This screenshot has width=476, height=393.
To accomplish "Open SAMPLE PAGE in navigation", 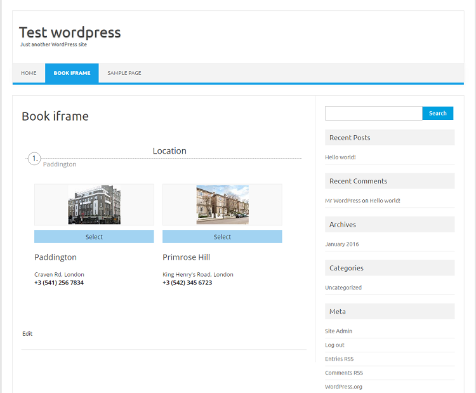I will [124, 73].
